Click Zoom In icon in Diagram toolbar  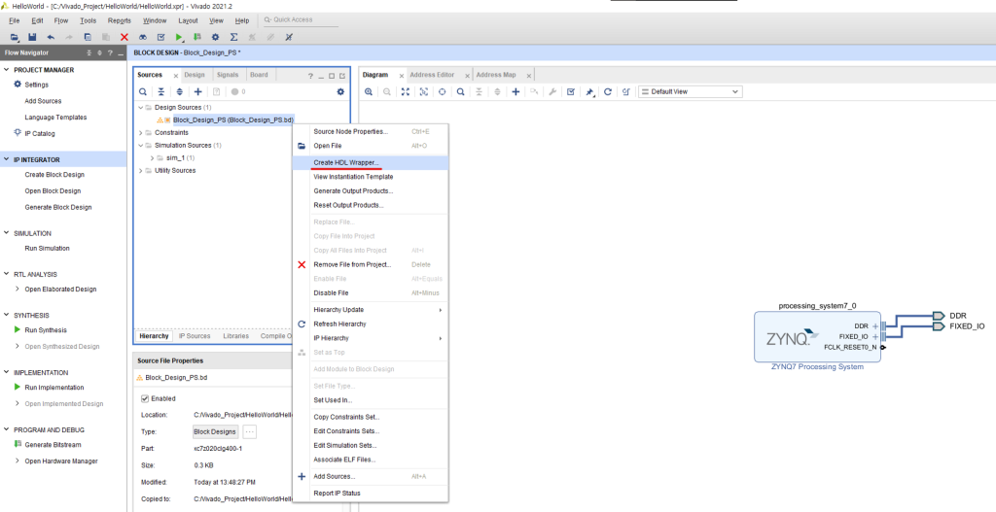pyautogui.click(x=369, y=92)
